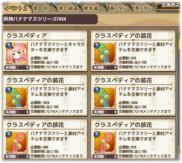Click the blue badge on クラスペディア portrait

point(9,45)
